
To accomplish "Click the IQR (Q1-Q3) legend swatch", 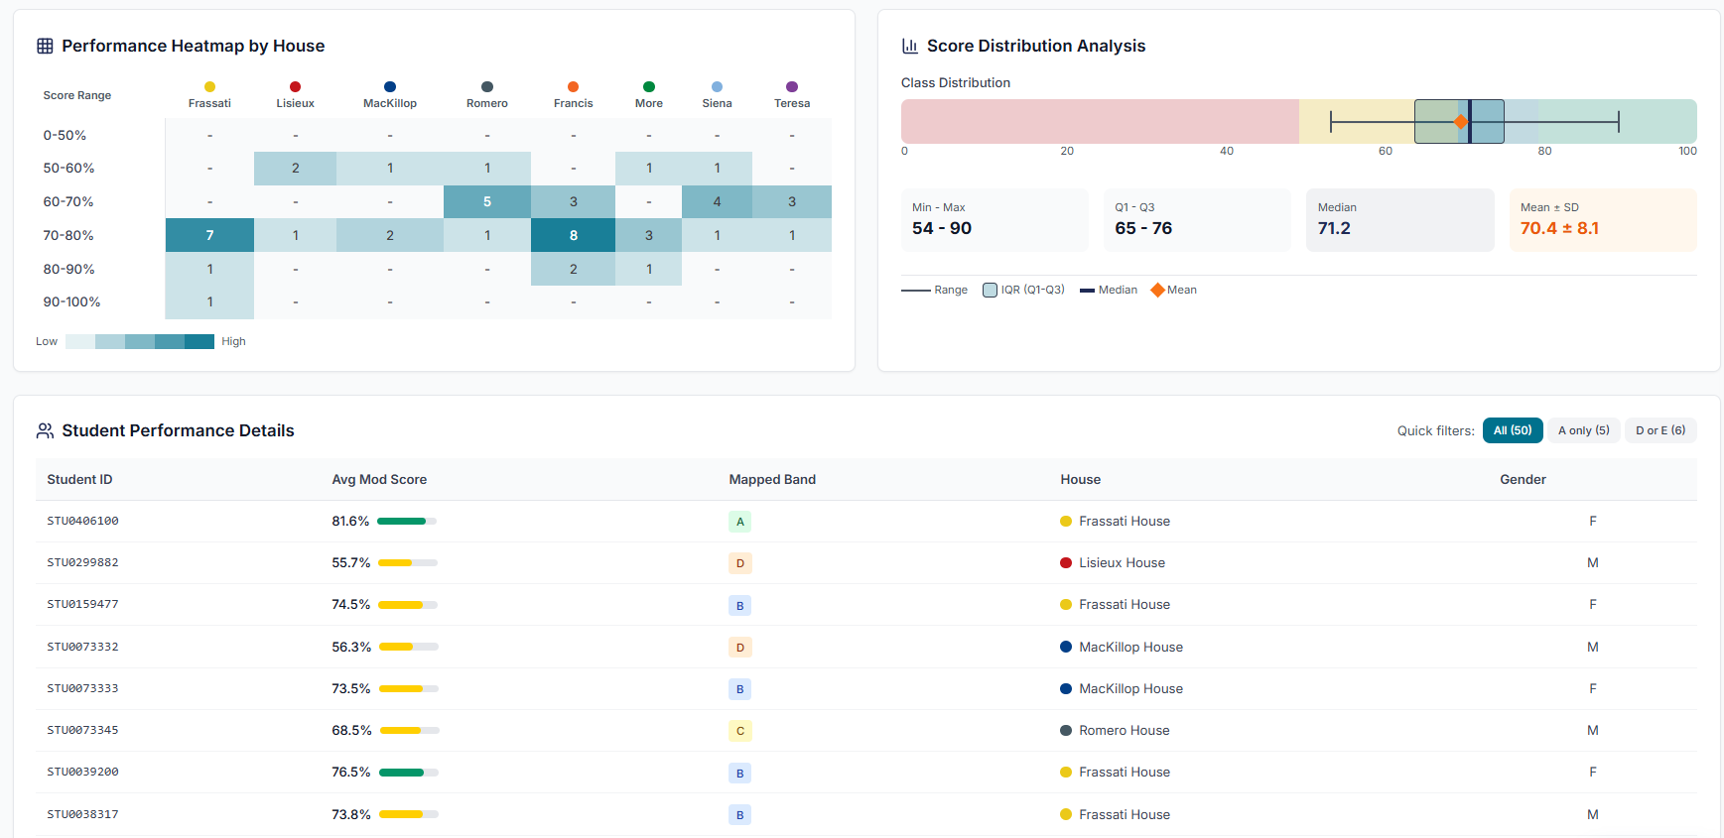I will 990,290.
